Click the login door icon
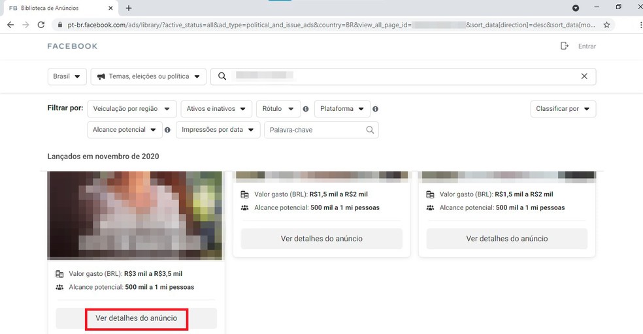 point(565,46)
